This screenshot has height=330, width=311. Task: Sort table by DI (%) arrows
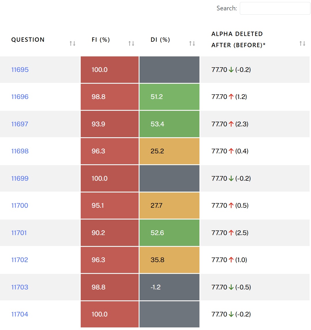coord(192,43)
